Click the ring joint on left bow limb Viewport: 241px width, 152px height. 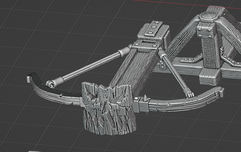click(49, 84)
